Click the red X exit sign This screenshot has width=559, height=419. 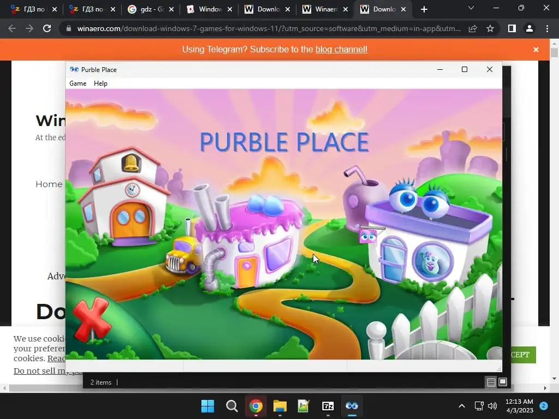pos(92,319)
